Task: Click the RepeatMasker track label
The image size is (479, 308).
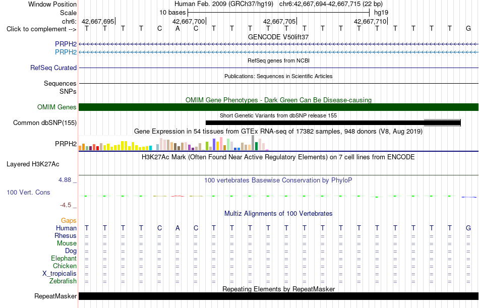Action: 55,296
